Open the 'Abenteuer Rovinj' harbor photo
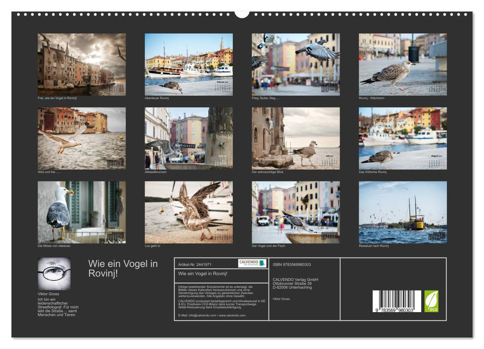 188,64
